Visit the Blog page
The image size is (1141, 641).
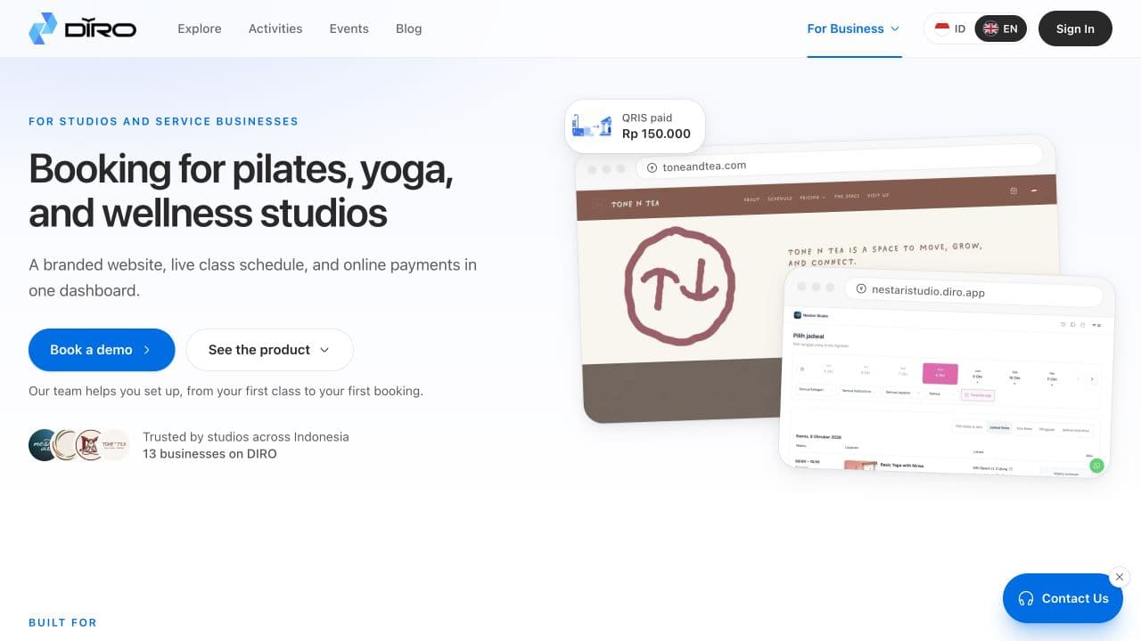tap(408, 28)
